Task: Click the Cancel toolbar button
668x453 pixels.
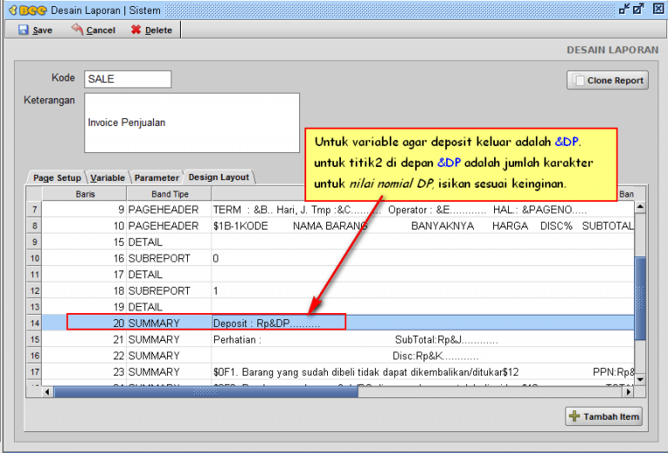Action: [93, 30]
